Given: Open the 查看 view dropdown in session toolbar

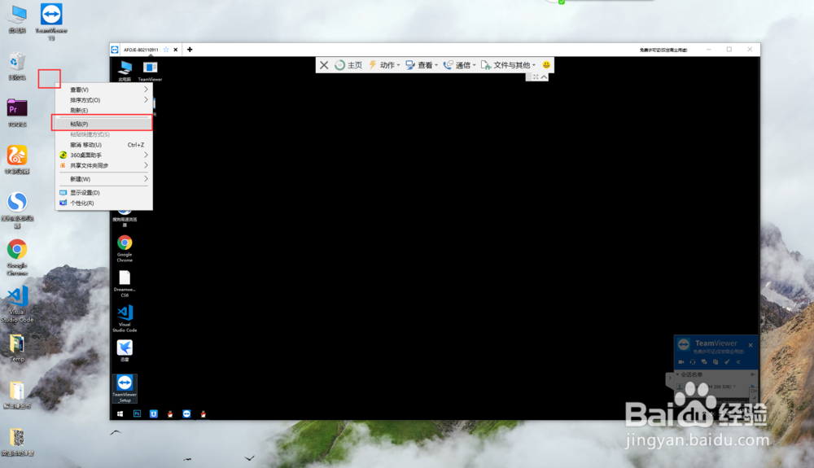Looking at the screenshot, I should click(422, 65).
